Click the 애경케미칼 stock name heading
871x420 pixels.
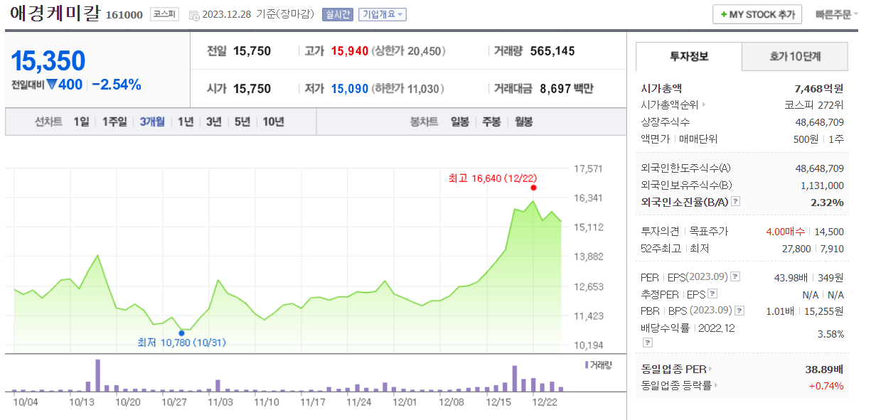coord(55,14)
